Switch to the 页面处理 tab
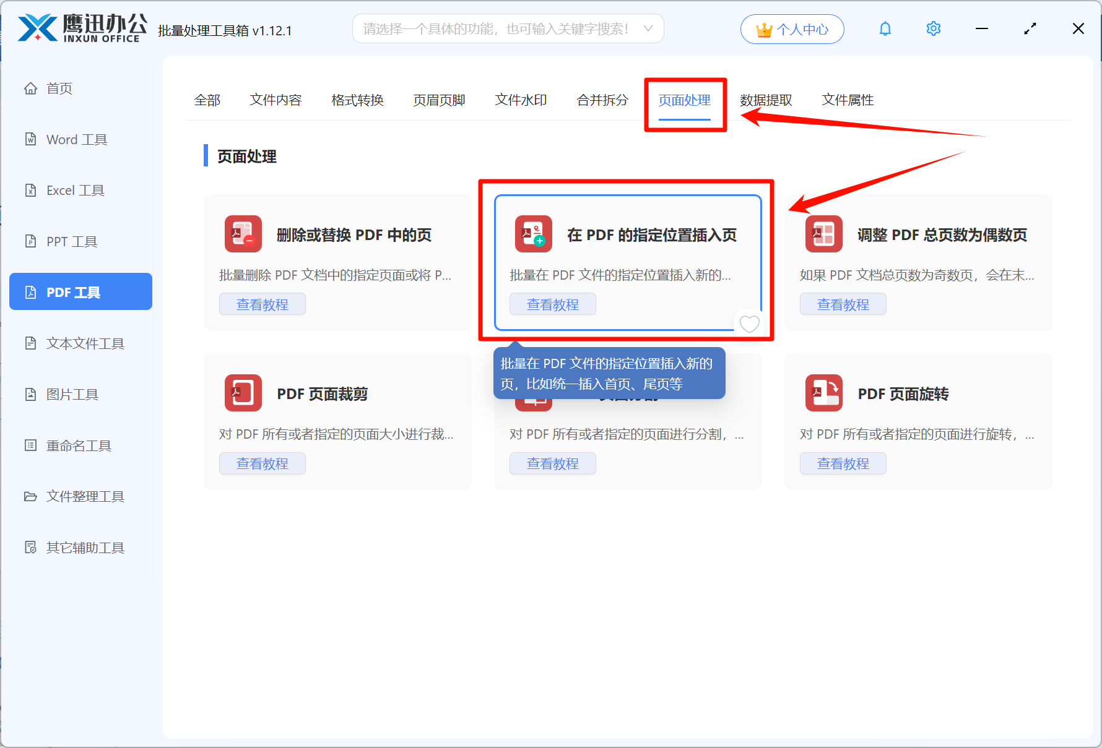Screen dimensions: 1102x748 click(685, 100)
